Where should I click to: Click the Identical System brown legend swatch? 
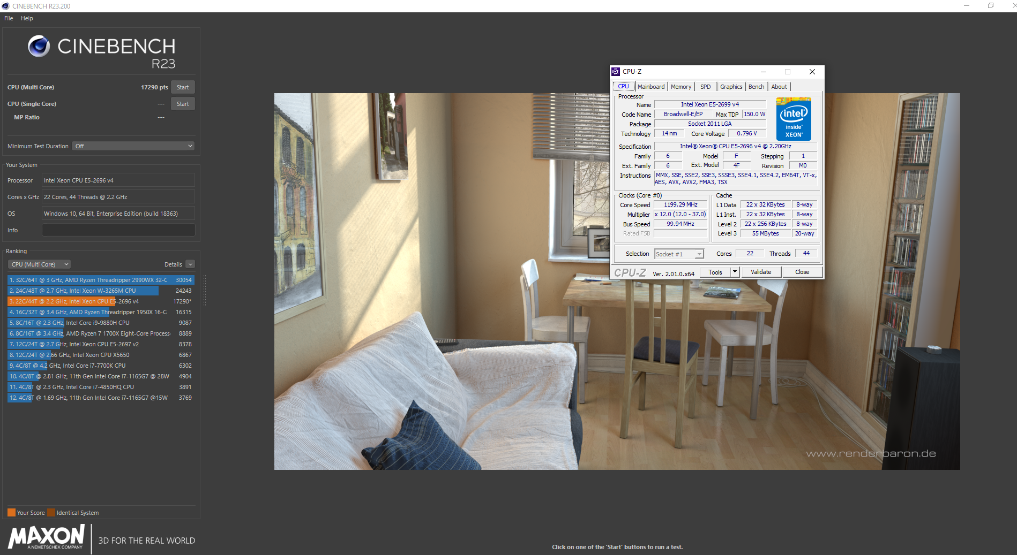pyautogui.click(x=51, y=512)
